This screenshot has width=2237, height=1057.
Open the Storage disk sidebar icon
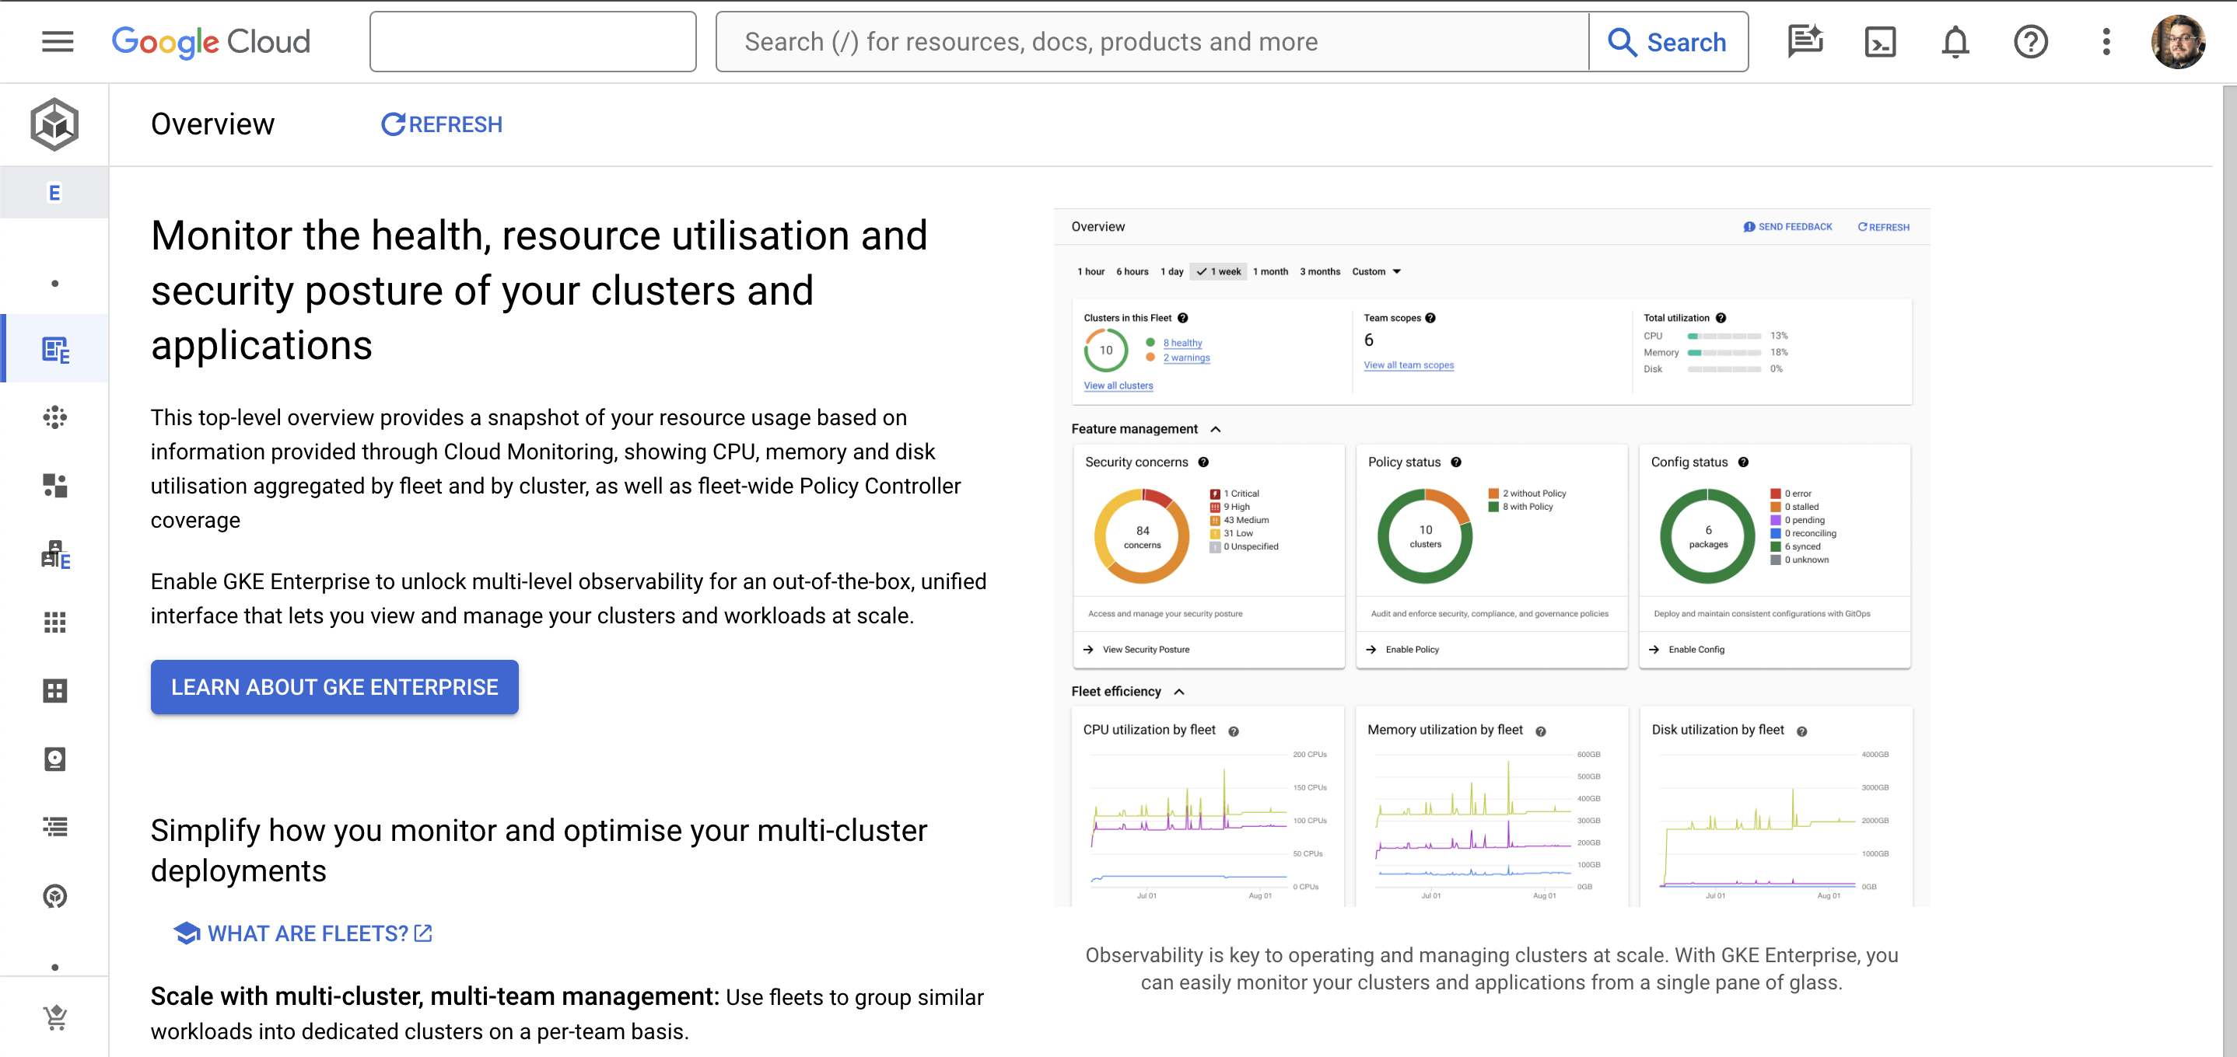tap(54, 759)
